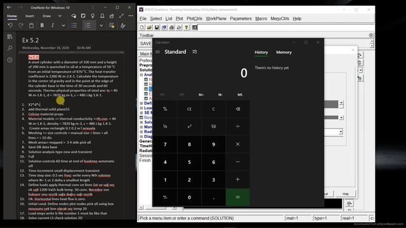Screen dimensions: 406x228
Task: Click the Share icon in OneNote
Action: [112, 16]
